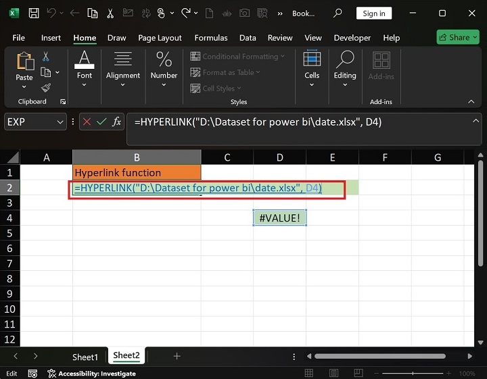Image resolution: width=487 pixels, height=379 pixels.
Task: Select cell D4 showing #VALUE! error
Action: pyautogui.click(x=279, y=218)
